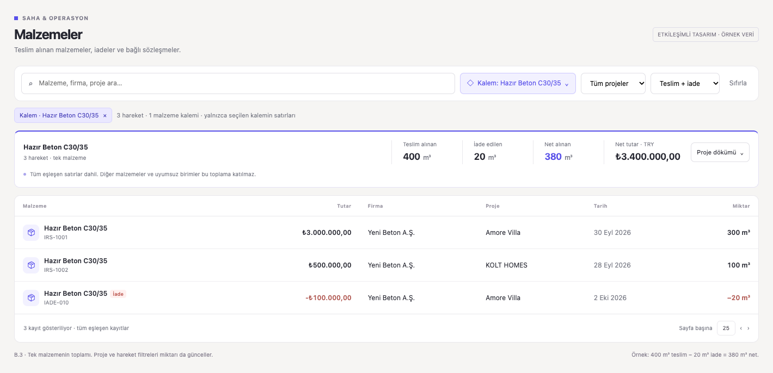Click the 100 m³ quantity cell

pyautogui.click(x=739, y=265)
